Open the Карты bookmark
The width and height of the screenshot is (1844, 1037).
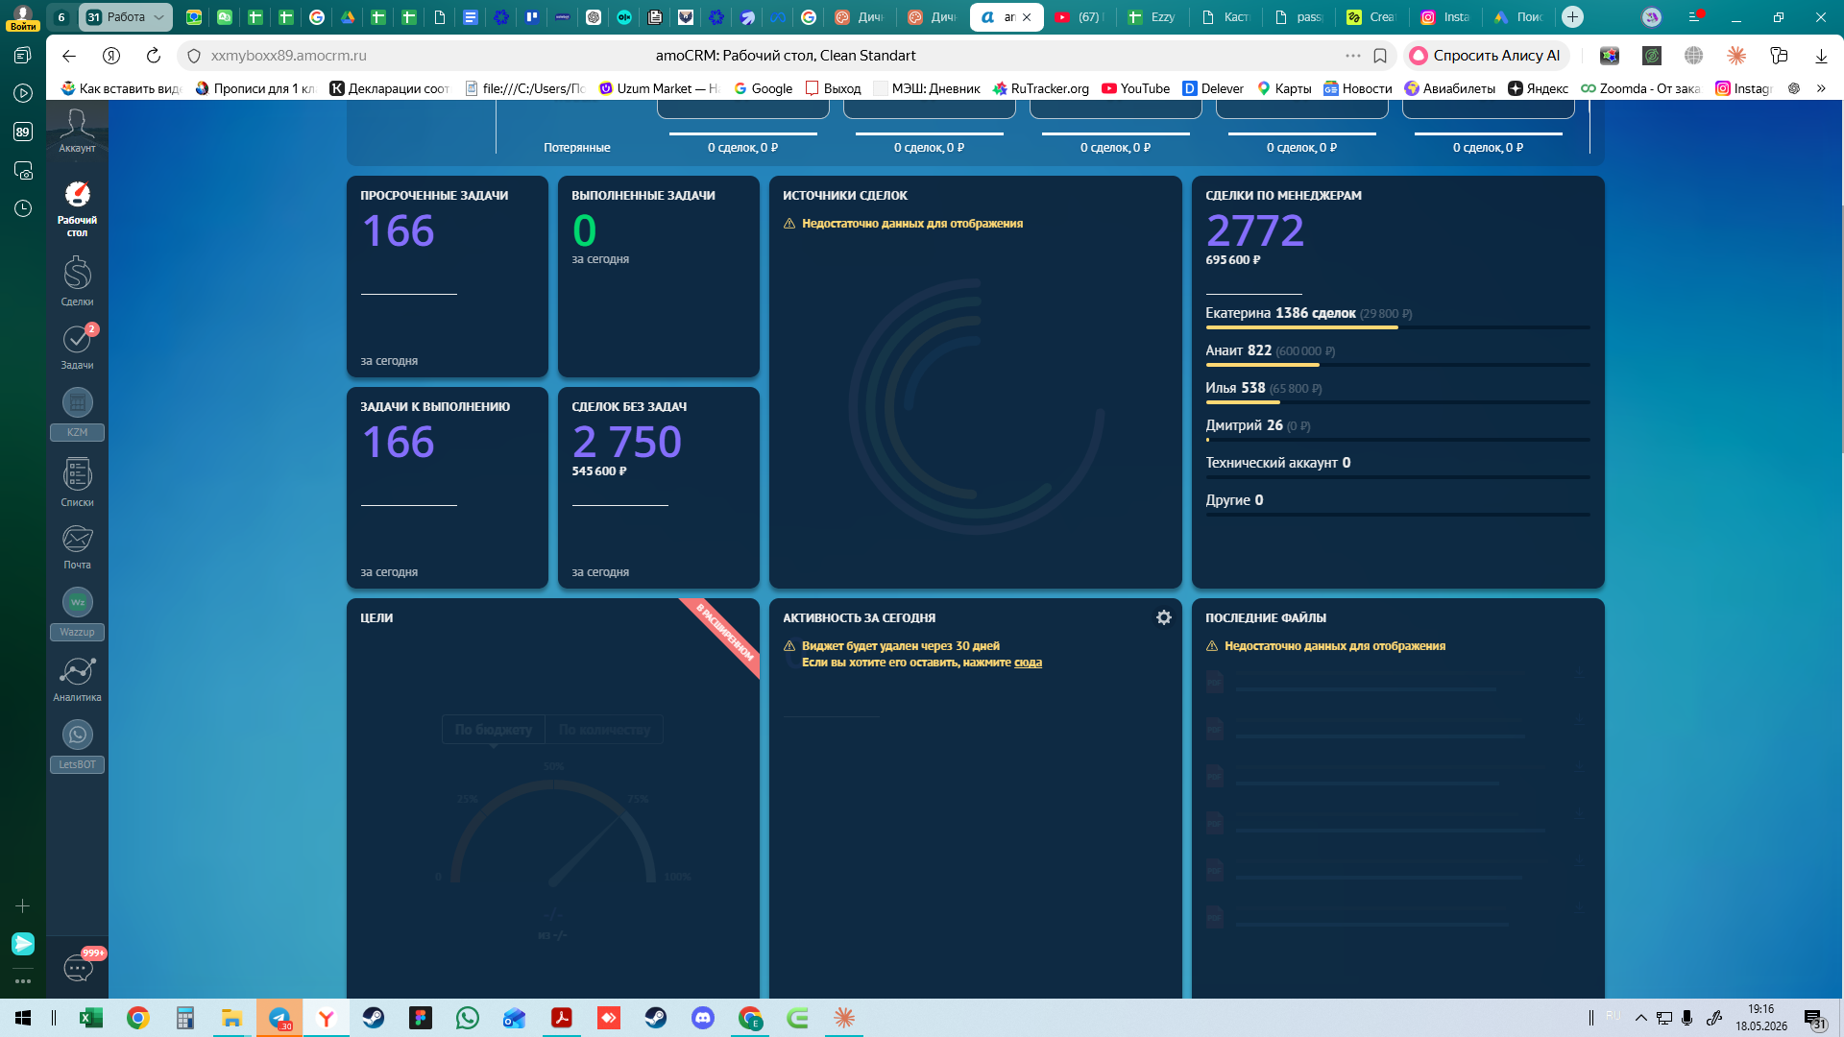(x=1284, y=88)
